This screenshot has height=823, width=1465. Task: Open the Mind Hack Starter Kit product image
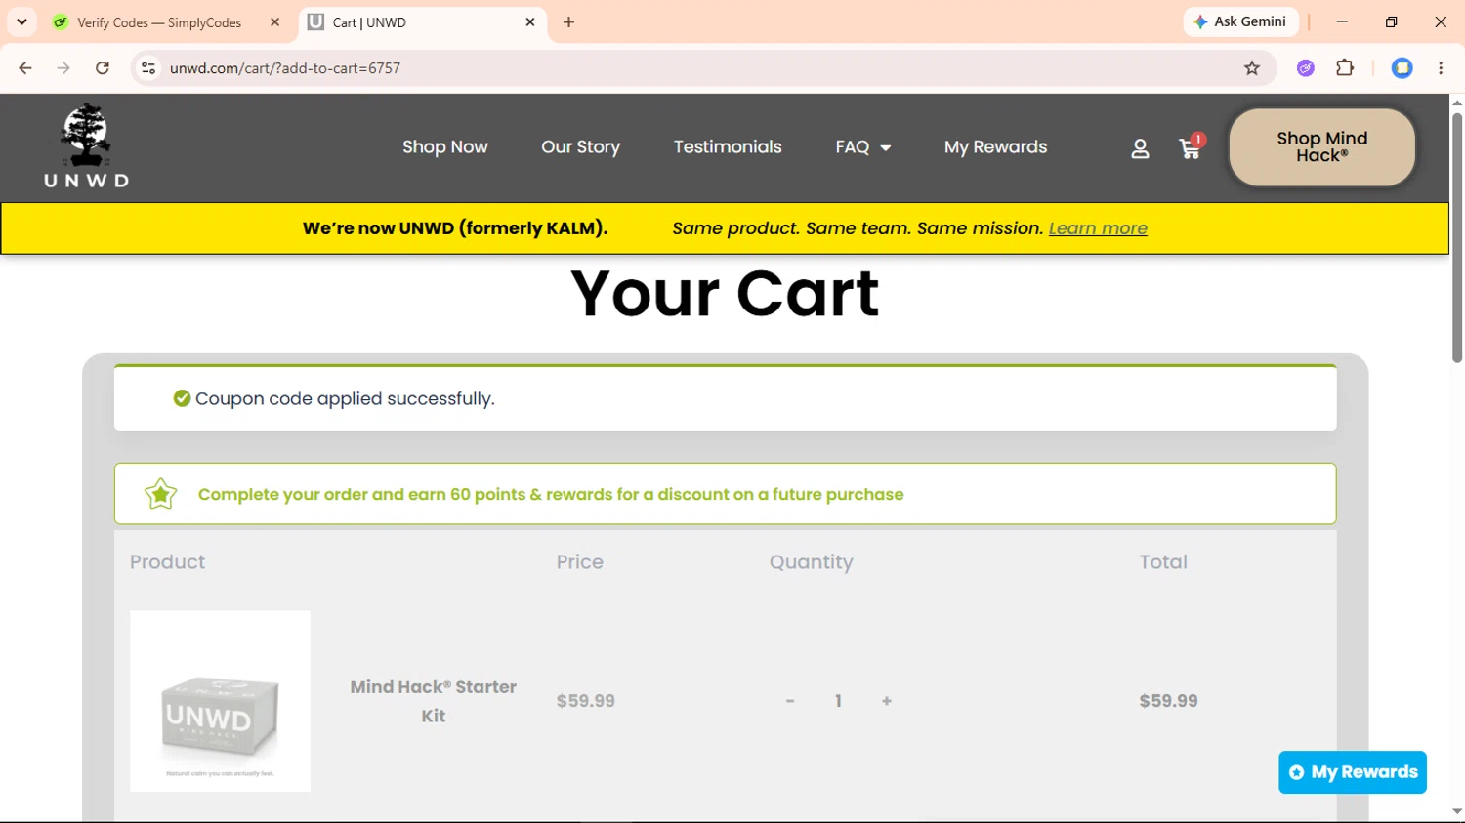click(220, 701)
